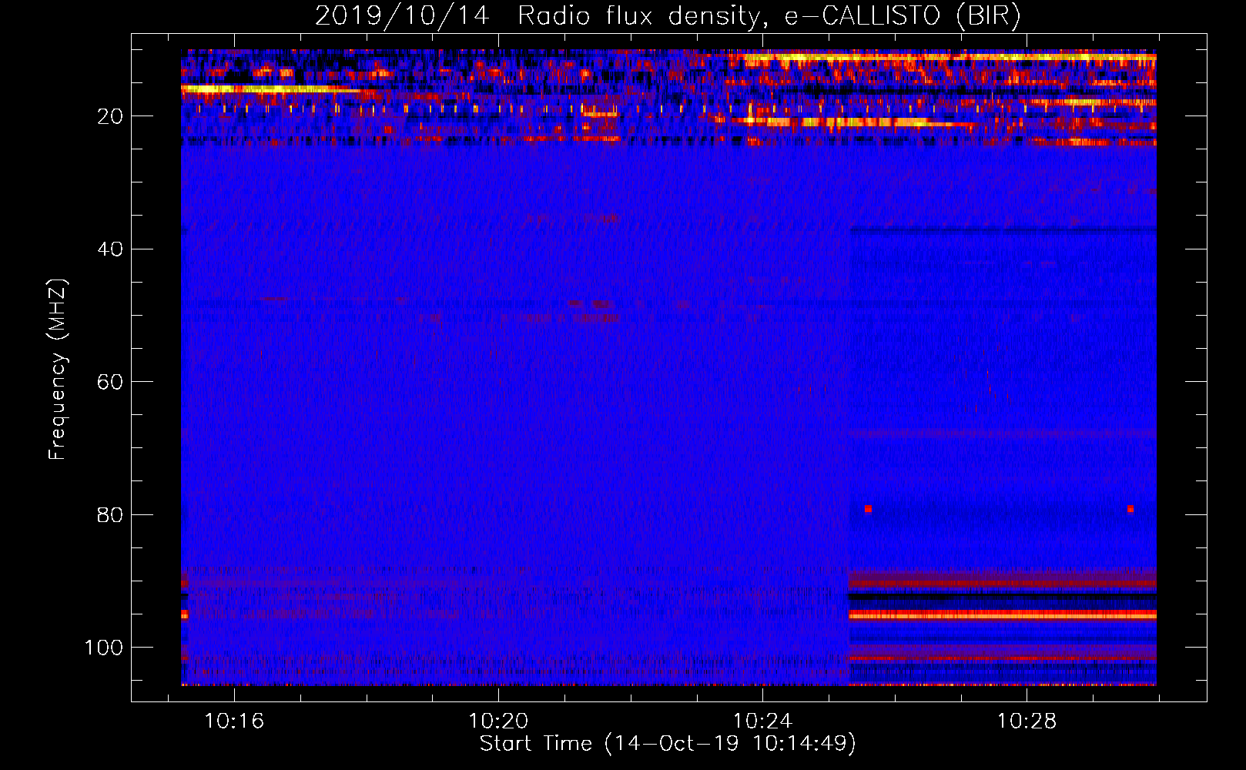Screen dimensions: 1246x770
Task: Click the 10:20 time tick label
Action: point(498,721)
